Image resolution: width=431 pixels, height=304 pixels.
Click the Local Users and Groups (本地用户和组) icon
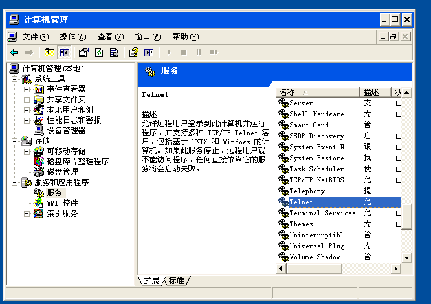(39, 110)
